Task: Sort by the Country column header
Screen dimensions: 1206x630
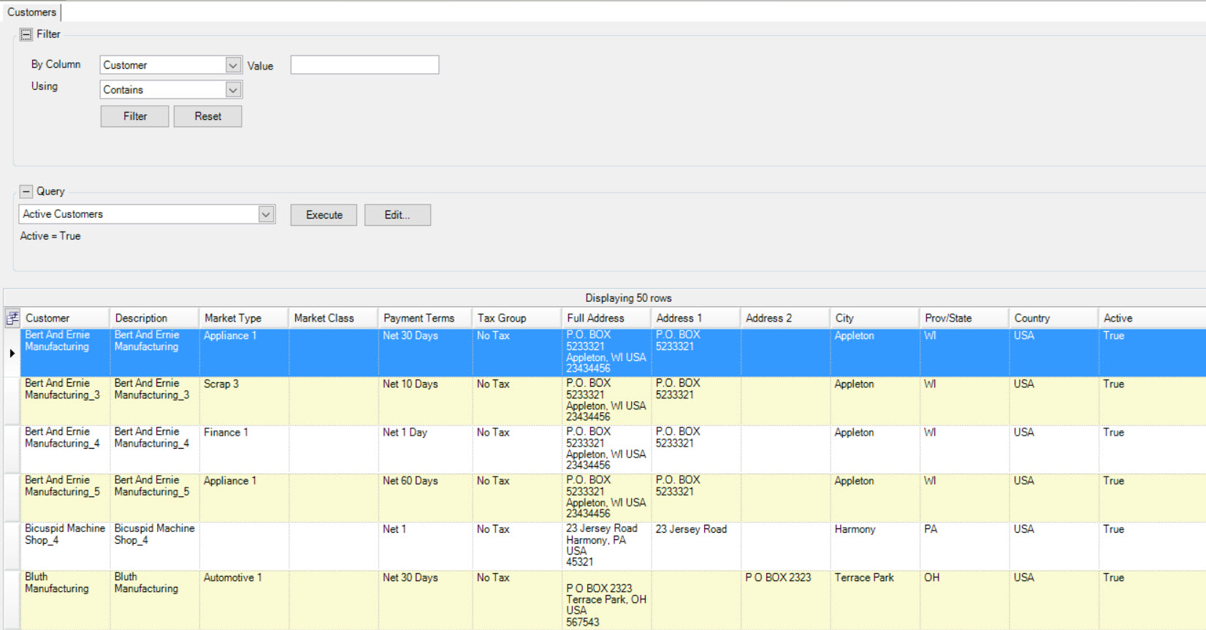Action: point(1053,318)
